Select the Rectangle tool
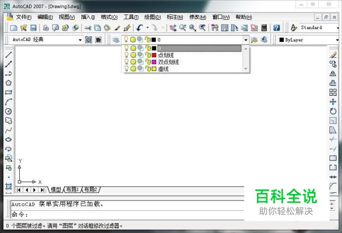The image size is (342, 233). [x=8, y=92]
